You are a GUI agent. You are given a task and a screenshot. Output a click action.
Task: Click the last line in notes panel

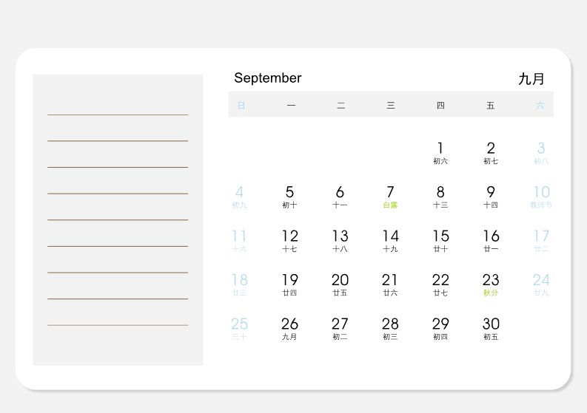(118, 325)
